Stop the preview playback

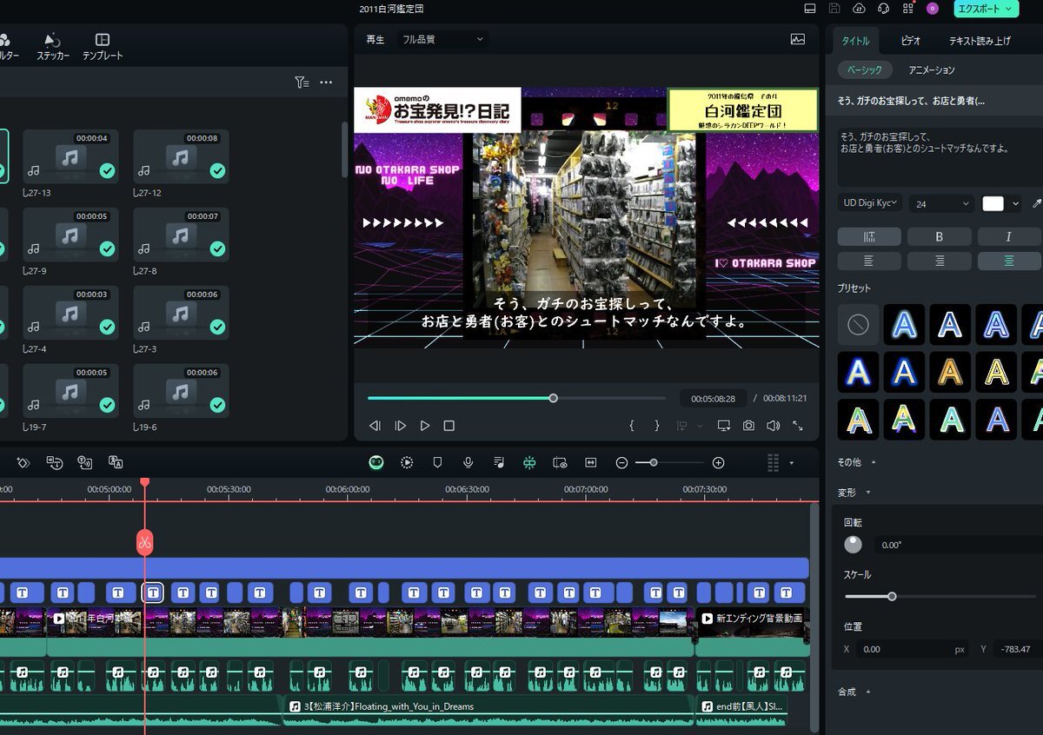pos(449,426)
